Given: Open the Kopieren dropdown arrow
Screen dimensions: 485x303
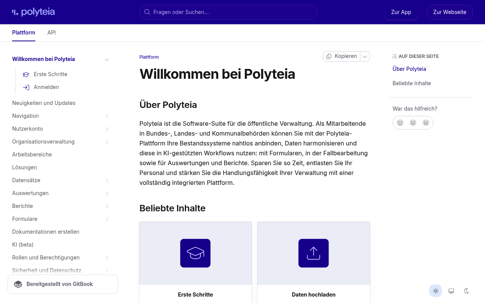Looking at the screenshot, I should pyautogui.click(x=365, y=56).
